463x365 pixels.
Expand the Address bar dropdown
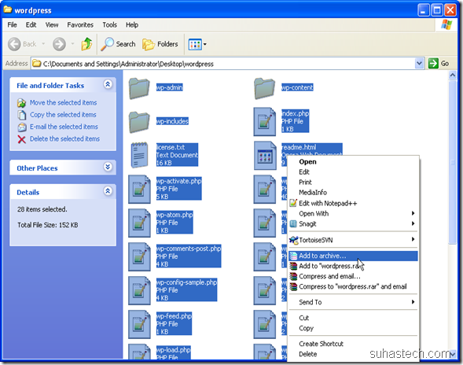point(419,63)
